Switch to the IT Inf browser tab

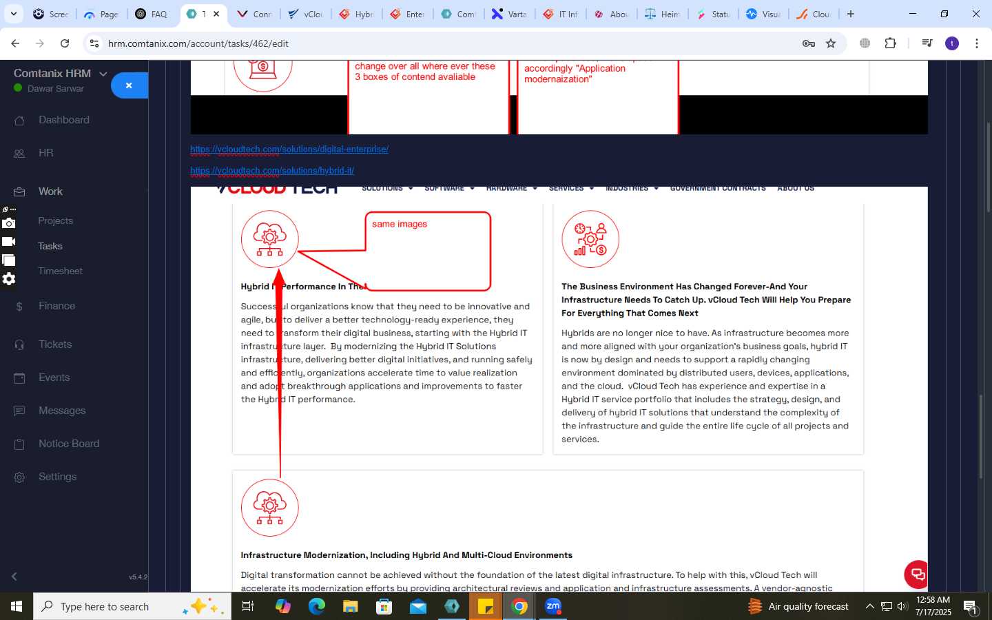click(561, 14)
